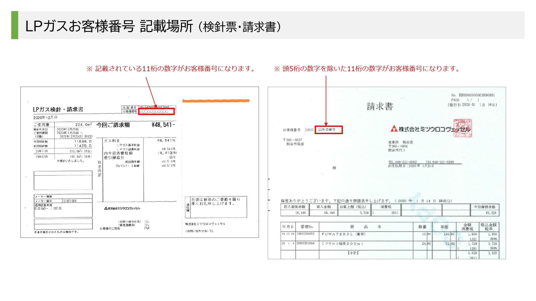Click the management number "2000091044"

pyautogui.click(x=306, y=243)
